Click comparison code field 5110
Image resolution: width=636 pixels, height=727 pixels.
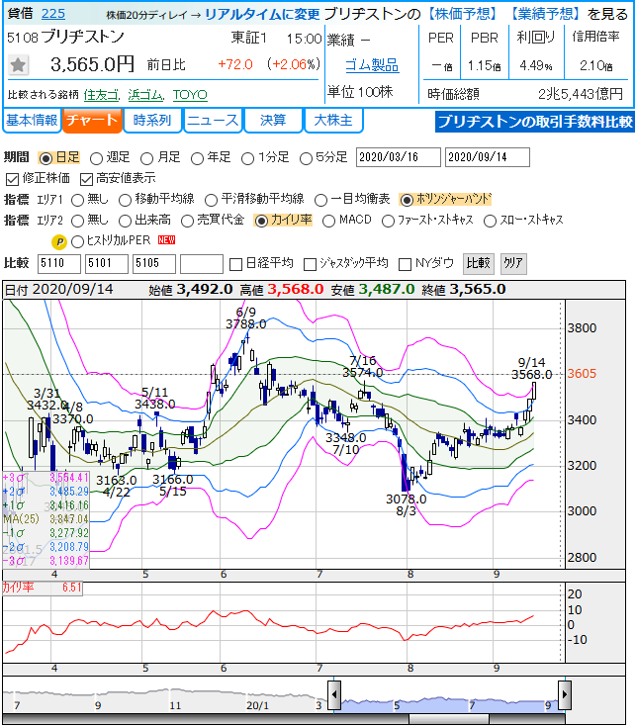(59, 264)
